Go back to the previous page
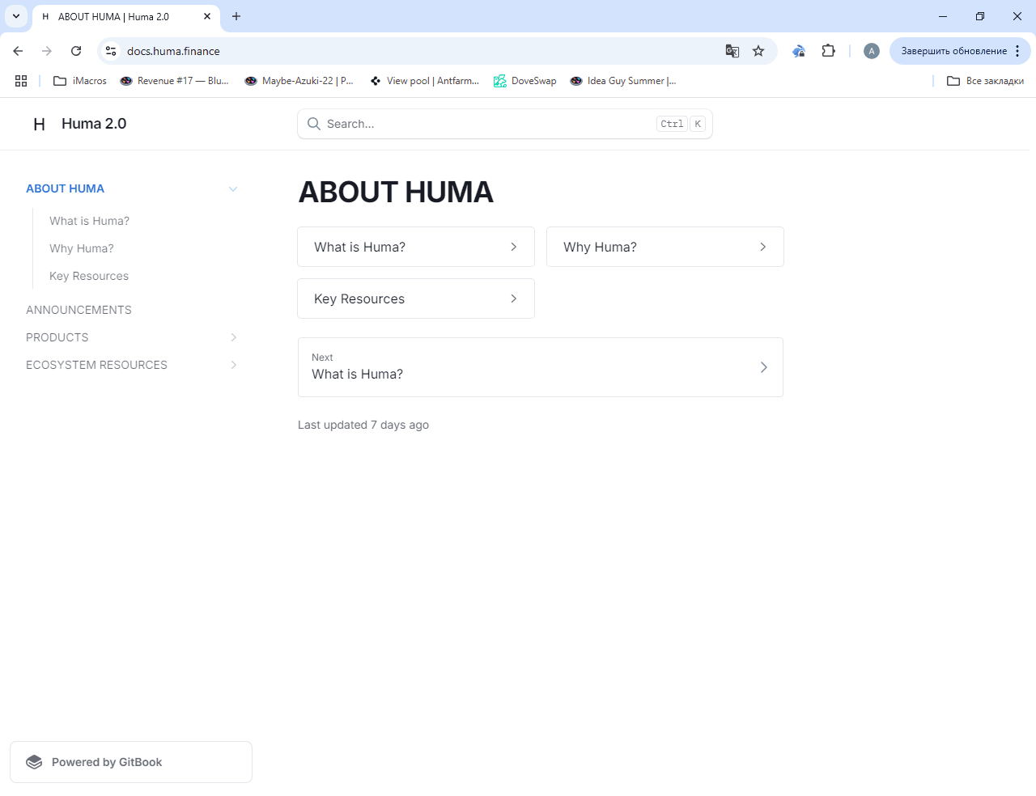Screen dimensions: 1036x796 pyautogui.click(x=18, y=51)
